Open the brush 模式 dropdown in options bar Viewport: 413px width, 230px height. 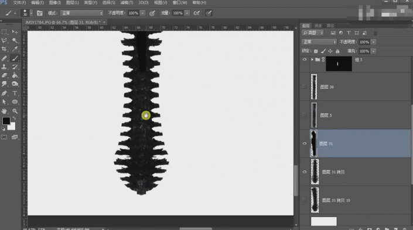(81, 13)
